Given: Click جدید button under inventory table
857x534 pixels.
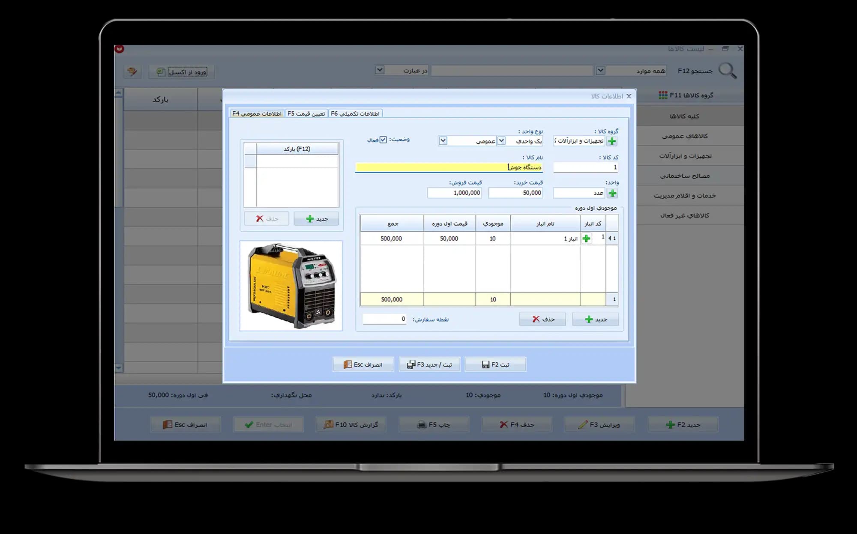Looking at the screenshot, I should (595, 319).
